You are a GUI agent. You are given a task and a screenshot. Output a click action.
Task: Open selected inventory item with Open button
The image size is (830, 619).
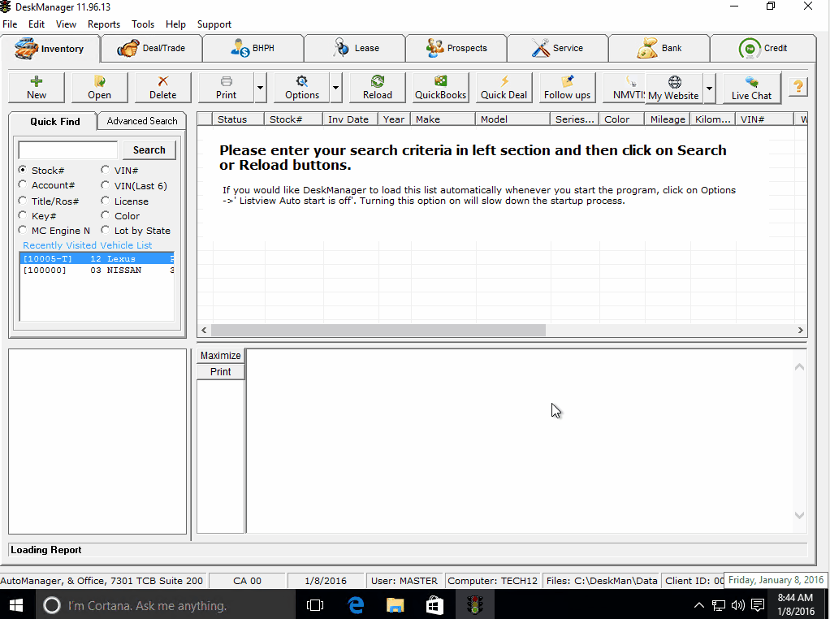click(x=100, y=88)
